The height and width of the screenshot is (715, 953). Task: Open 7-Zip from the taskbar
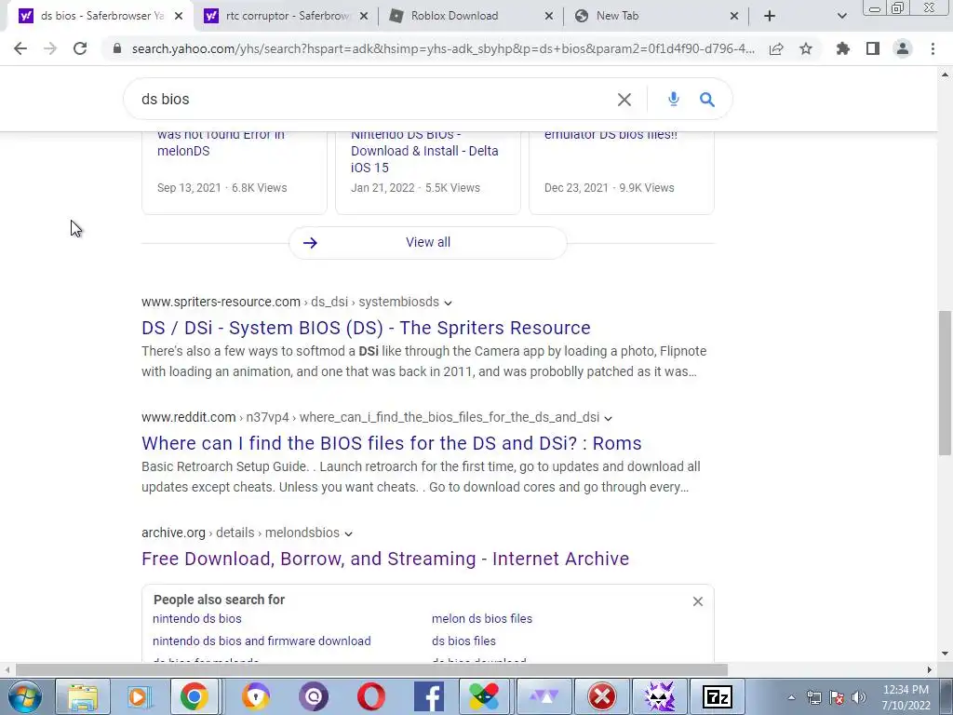coord(718,696)
